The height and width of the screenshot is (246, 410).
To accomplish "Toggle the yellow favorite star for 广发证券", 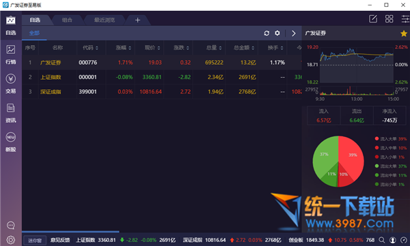I will [x=404, y=33].
